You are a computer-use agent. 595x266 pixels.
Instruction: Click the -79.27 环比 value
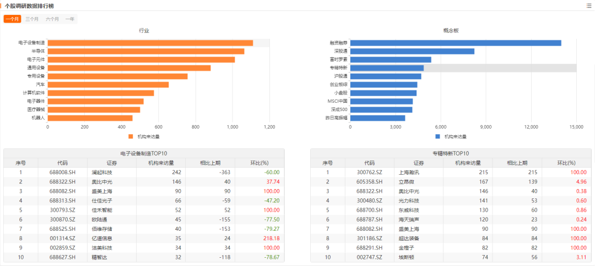point(273,229)
